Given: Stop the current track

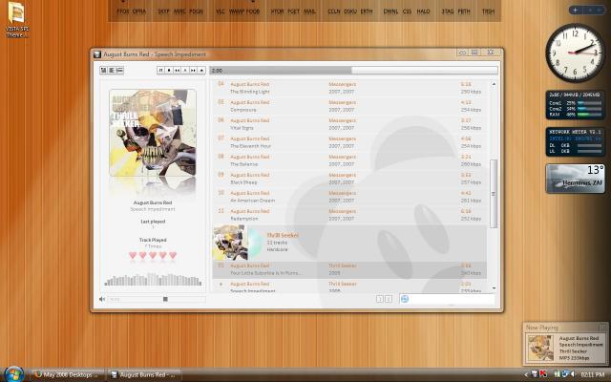Looking at the screenshot, I should pyautogui.click(x=169, y=70).
